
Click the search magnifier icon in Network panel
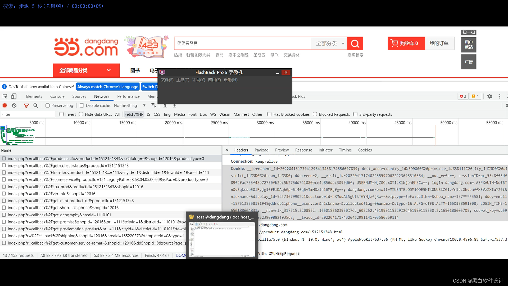(36, 105)
